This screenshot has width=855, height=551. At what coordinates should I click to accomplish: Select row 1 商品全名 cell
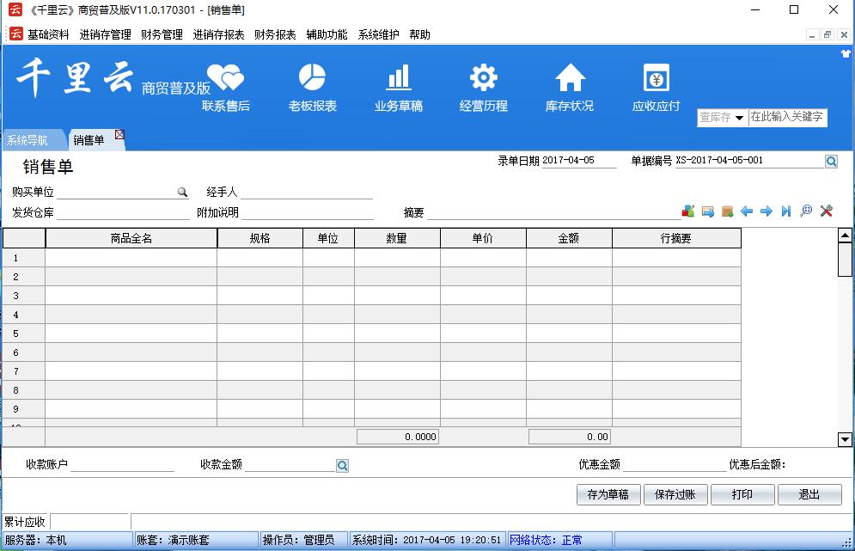(x=131, y=258)
